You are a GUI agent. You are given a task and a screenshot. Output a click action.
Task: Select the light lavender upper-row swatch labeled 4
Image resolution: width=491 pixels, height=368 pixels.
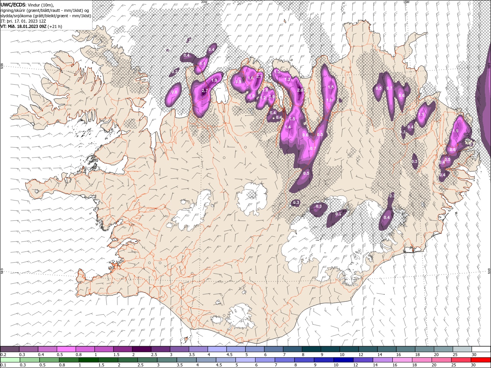click(217, 349)
